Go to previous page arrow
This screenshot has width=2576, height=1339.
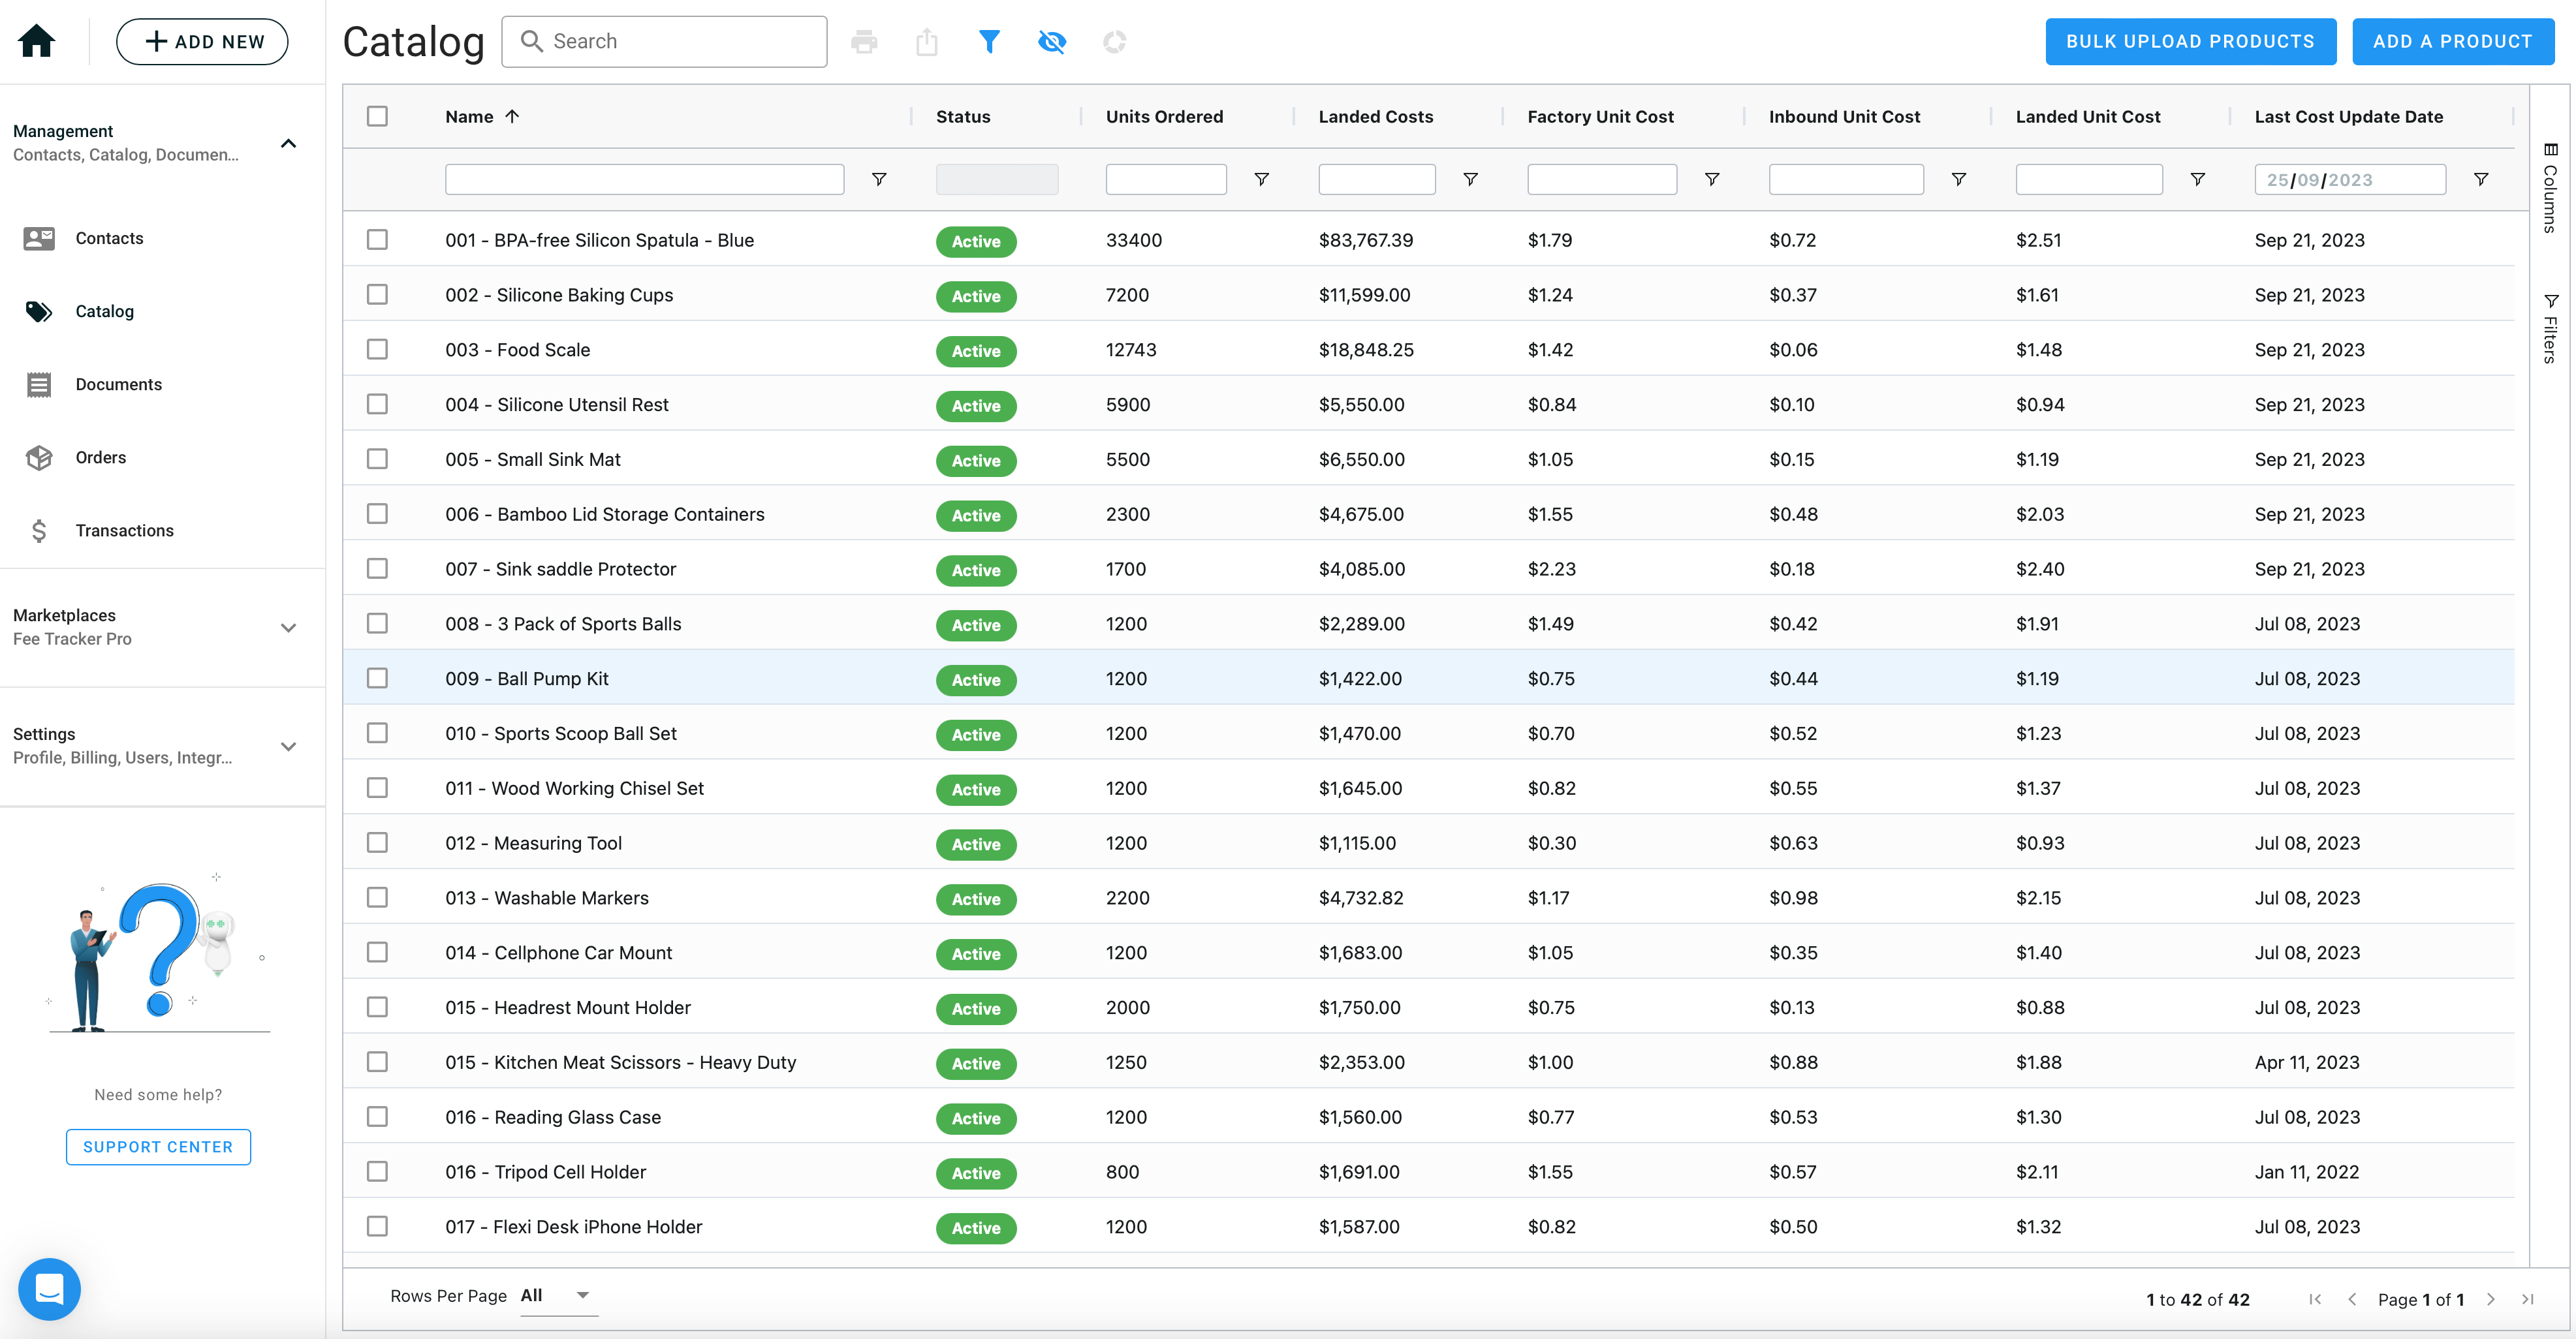[2352, 1299]
